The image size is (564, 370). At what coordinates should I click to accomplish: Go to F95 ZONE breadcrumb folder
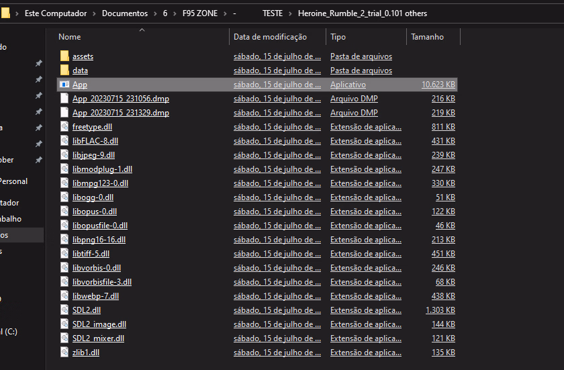click(200, 13)
